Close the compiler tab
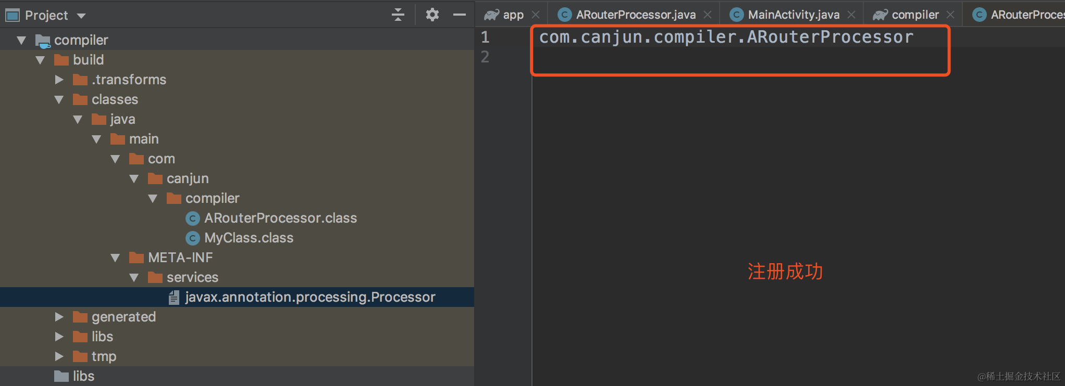This screenshot has width=1065, height=386. pyautogui.click(x=950, y=15)
